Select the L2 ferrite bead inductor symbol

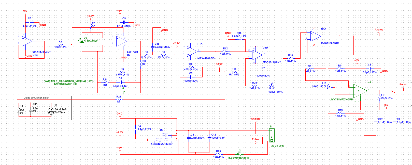tap(239, 154)
